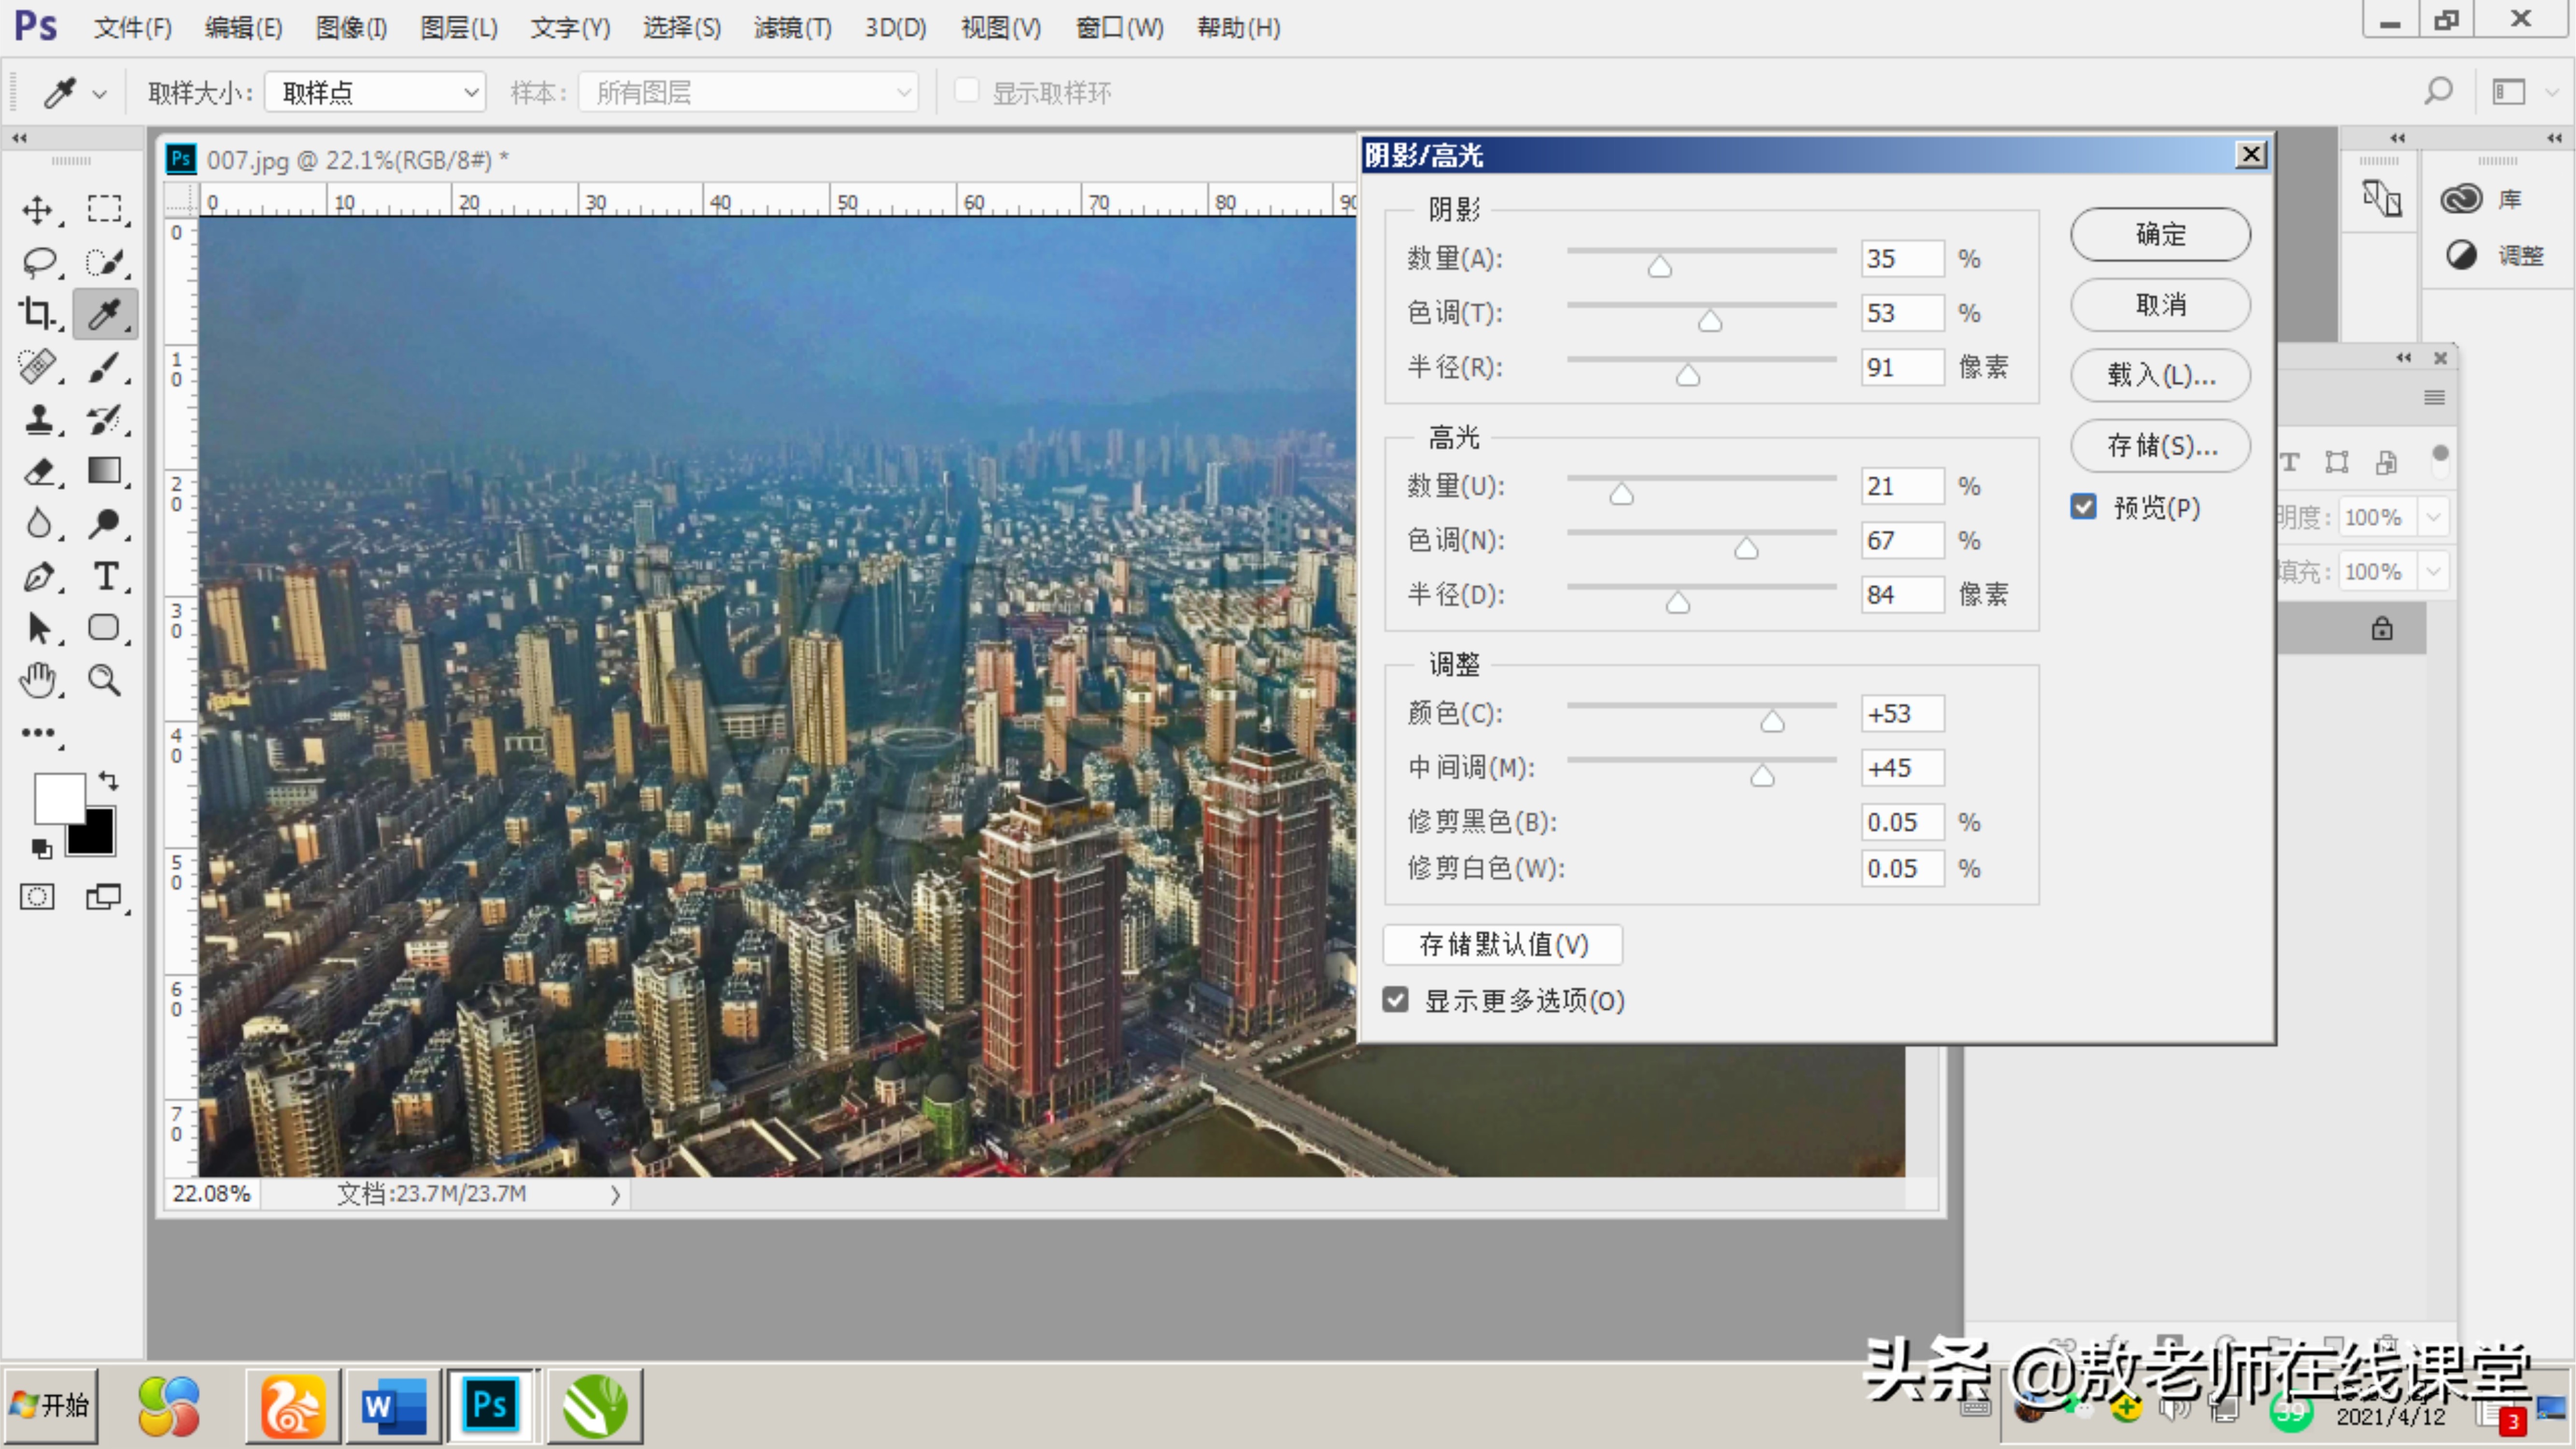Open the File menu
Image resolution: width=2576 pixels, height=1449 pixels.
point(132,27)
